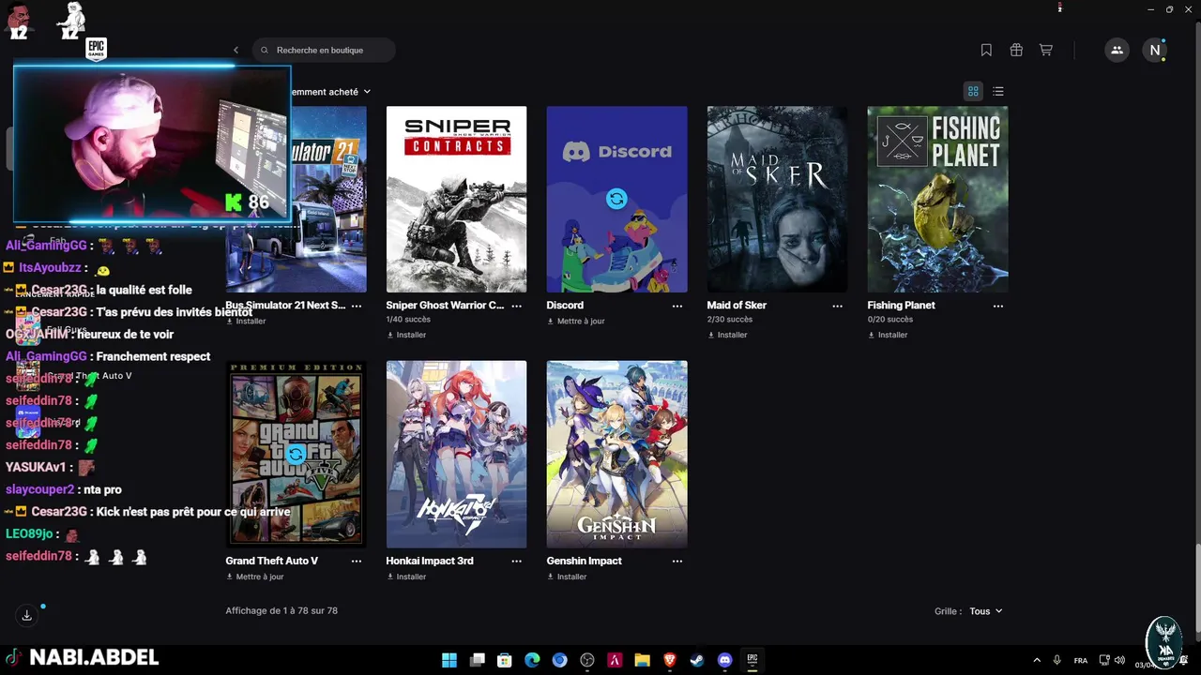Viewport: 1201px width, 675px height.
Task: Click the update icon on GTA V cover
Action: pyautogui.click(x=296, y=455)
